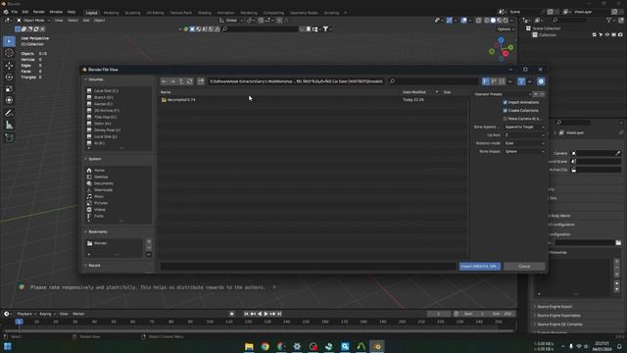Screen dimensions: 627x353
Task: Open Up Axis dropdown
Action: (524, 135)
